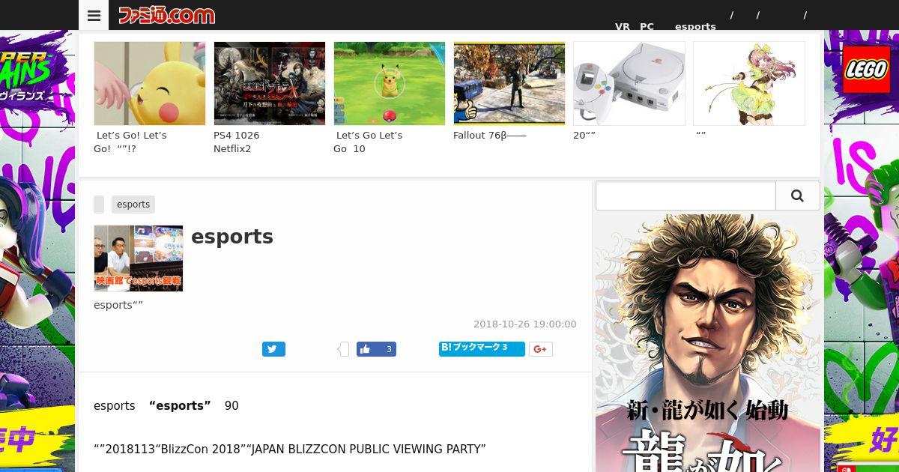Open the hamburger menu icon
This screenshot has height=472, width=899.
[x=94, y=15]
